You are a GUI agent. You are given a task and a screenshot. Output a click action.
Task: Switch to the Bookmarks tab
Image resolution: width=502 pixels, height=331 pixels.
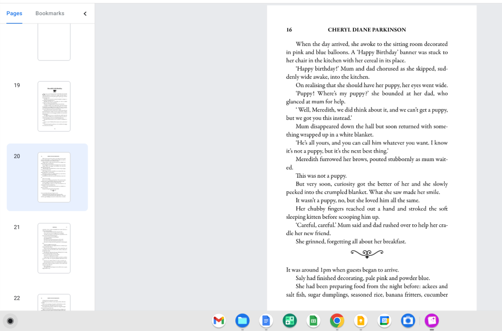pyautogui.click(x=50, y=13)
